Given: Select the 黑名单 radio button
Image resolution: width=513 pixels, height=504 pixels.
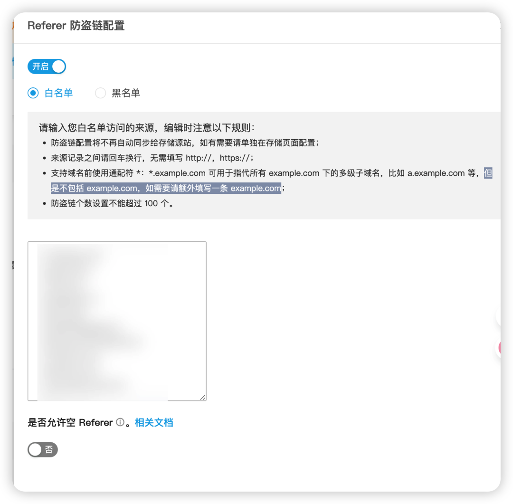Looking at the screenshot, I should click(x=100, y=93).
